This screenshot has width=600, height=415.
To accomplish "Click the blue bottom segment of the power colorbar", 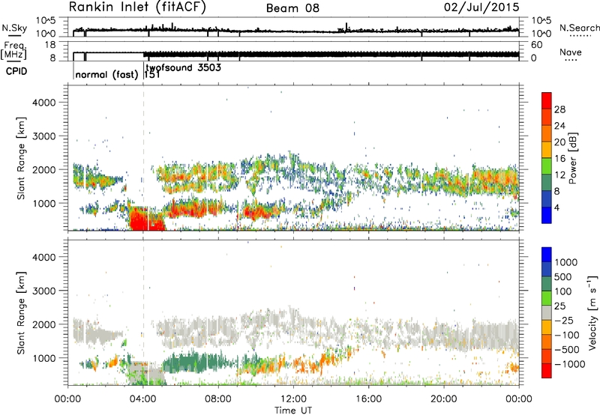I will (547, 215).
